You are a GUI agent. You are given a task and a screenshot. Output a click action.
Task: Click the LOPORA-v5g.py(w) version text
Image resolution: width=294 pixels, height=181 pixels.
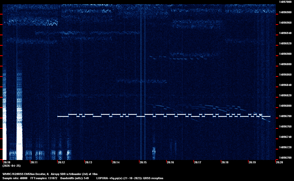click(110, 178)
